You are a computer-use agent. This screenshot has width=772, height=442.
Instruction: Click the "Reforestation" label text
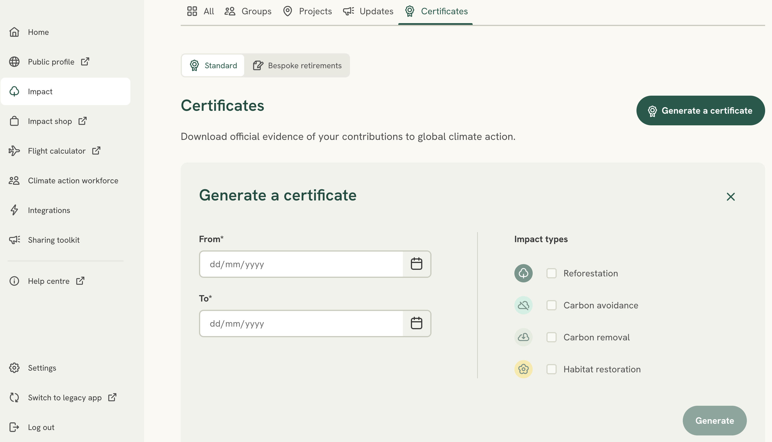tap(590, 273)
